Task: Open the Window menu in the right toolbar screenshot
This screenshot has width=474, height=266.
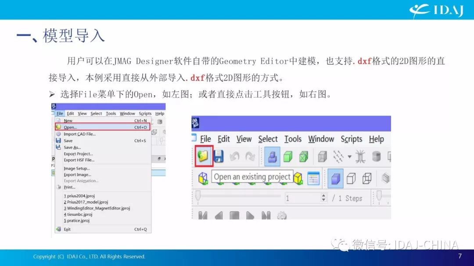Action: [321, 139]
